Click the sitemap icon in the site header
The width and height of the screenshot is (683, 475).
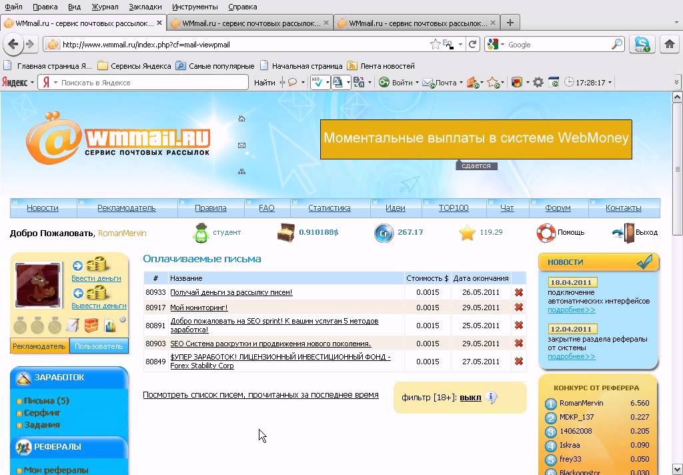tap(241, 171)
